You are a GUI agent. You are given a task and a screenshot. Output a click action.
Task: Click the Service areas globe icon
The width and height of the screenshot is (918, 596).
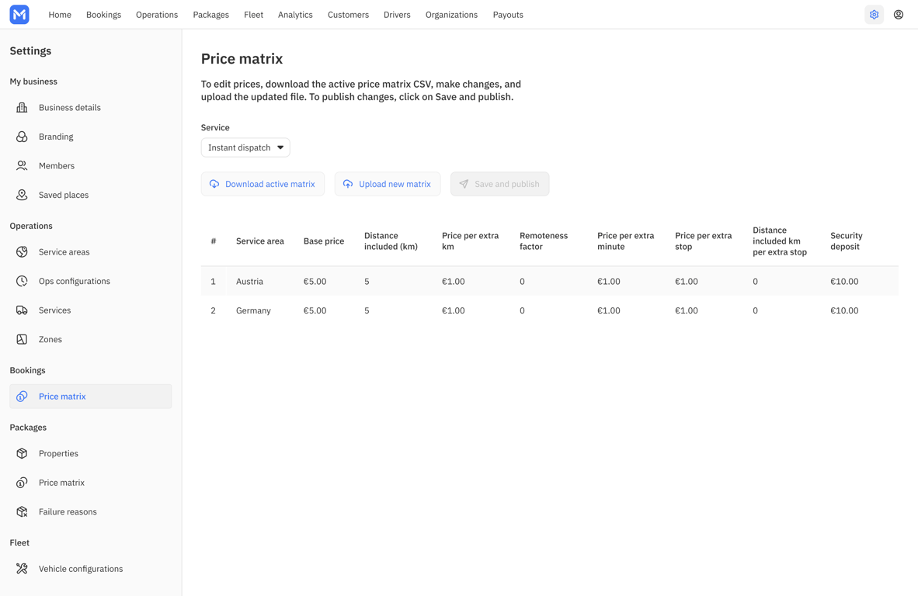coord(22,252)
